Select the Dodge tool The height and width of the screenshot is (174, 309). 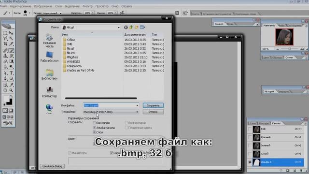click(11, 67)
